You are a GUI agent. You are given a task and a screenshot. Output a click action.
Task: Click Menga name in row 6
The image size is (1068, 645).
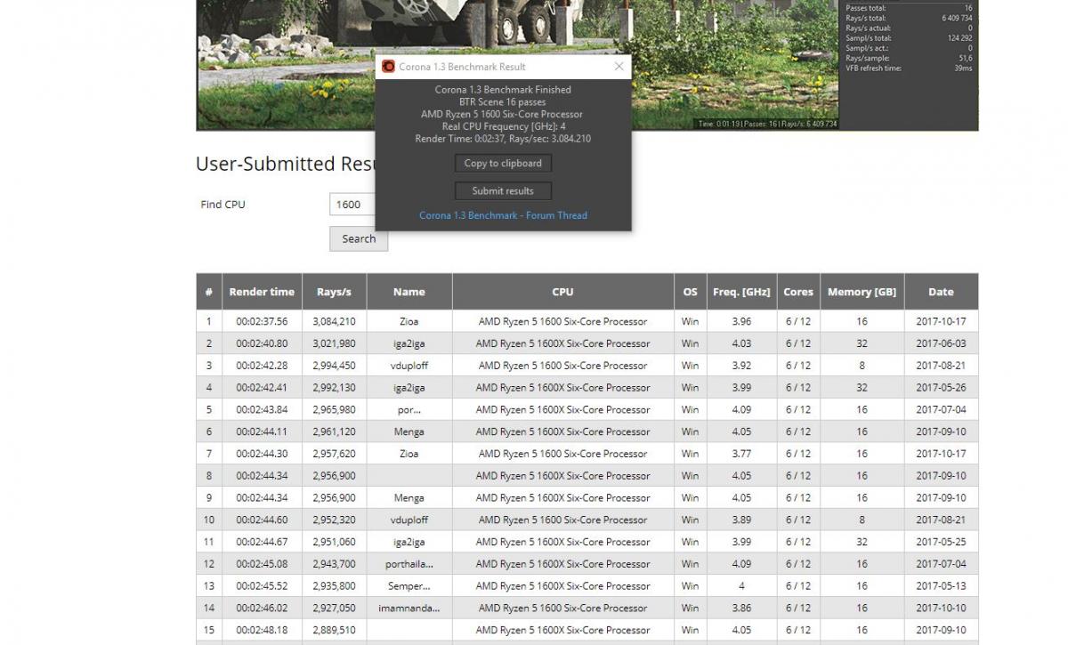(x=409, y=431)
